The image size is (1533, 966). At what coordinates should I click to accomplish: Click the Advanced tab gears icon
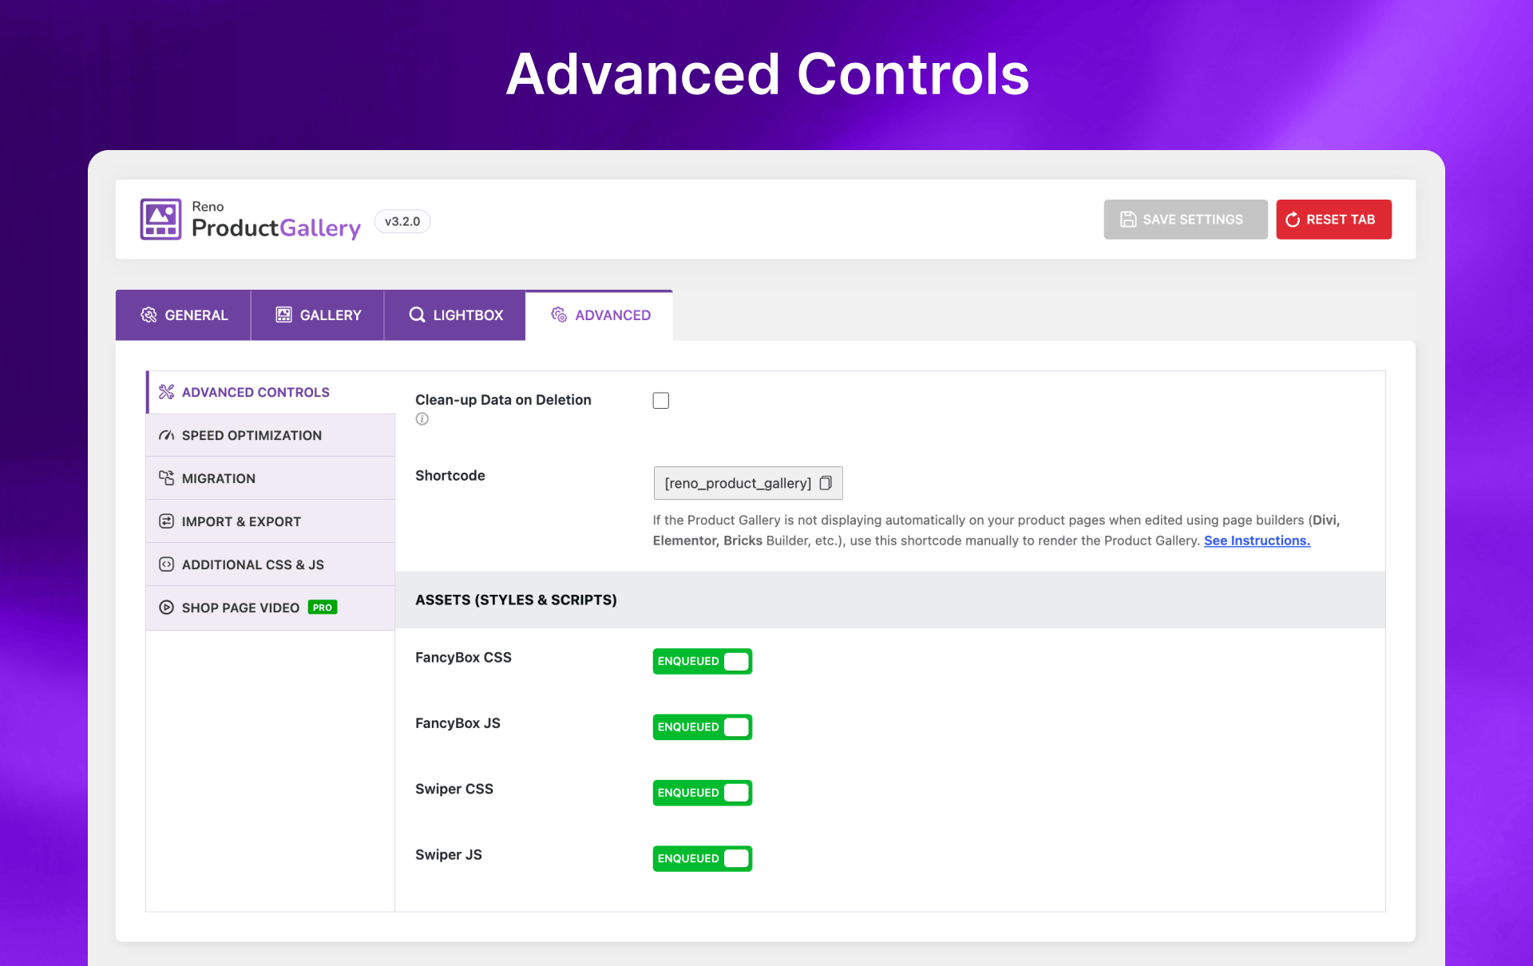coord(559,315)
